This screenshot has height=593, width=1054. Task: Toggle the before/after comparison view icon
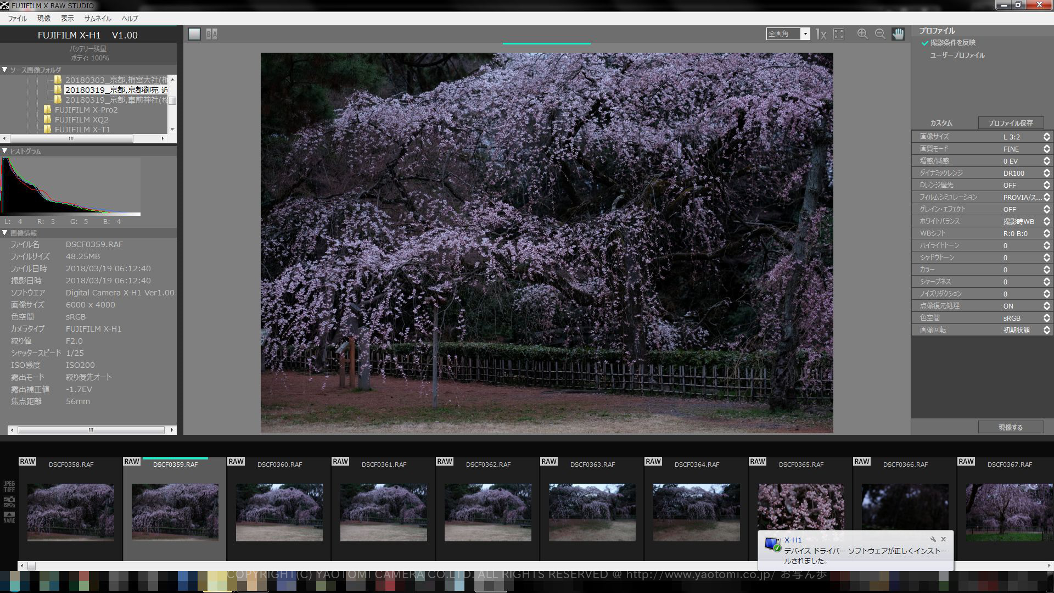tap(212, 34)
